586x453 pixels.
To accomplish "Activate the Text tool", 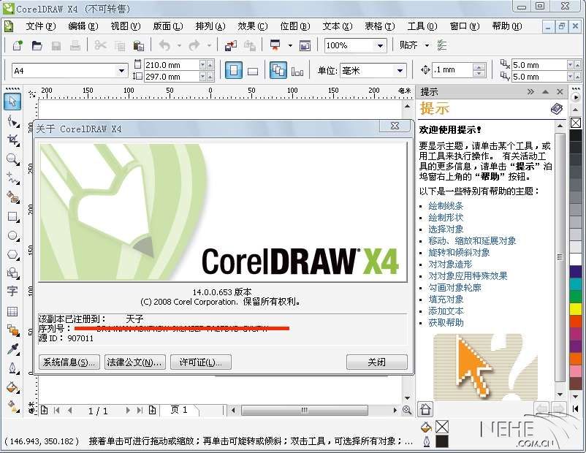I will pos(12,292).
